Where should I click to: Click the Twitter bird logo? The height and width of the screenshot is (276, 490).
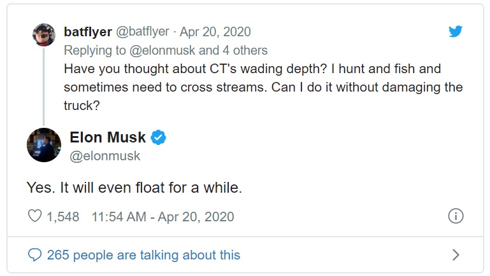coord(455,32)
